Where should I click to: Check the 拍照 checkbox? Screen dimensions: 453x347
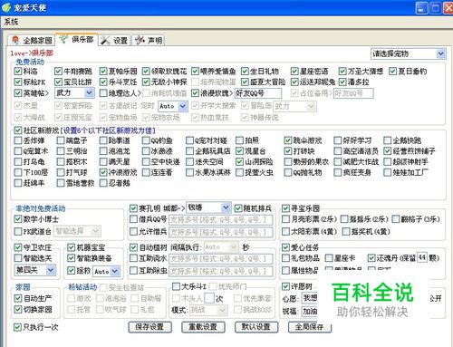coord(239,140)
